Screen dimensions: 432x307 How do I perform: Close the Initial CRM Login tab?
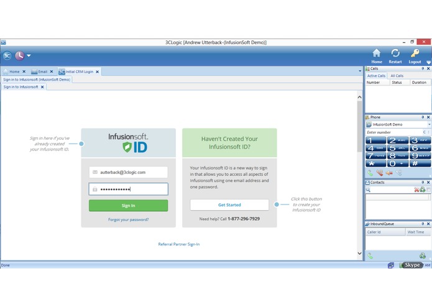[x=97, y=71]
